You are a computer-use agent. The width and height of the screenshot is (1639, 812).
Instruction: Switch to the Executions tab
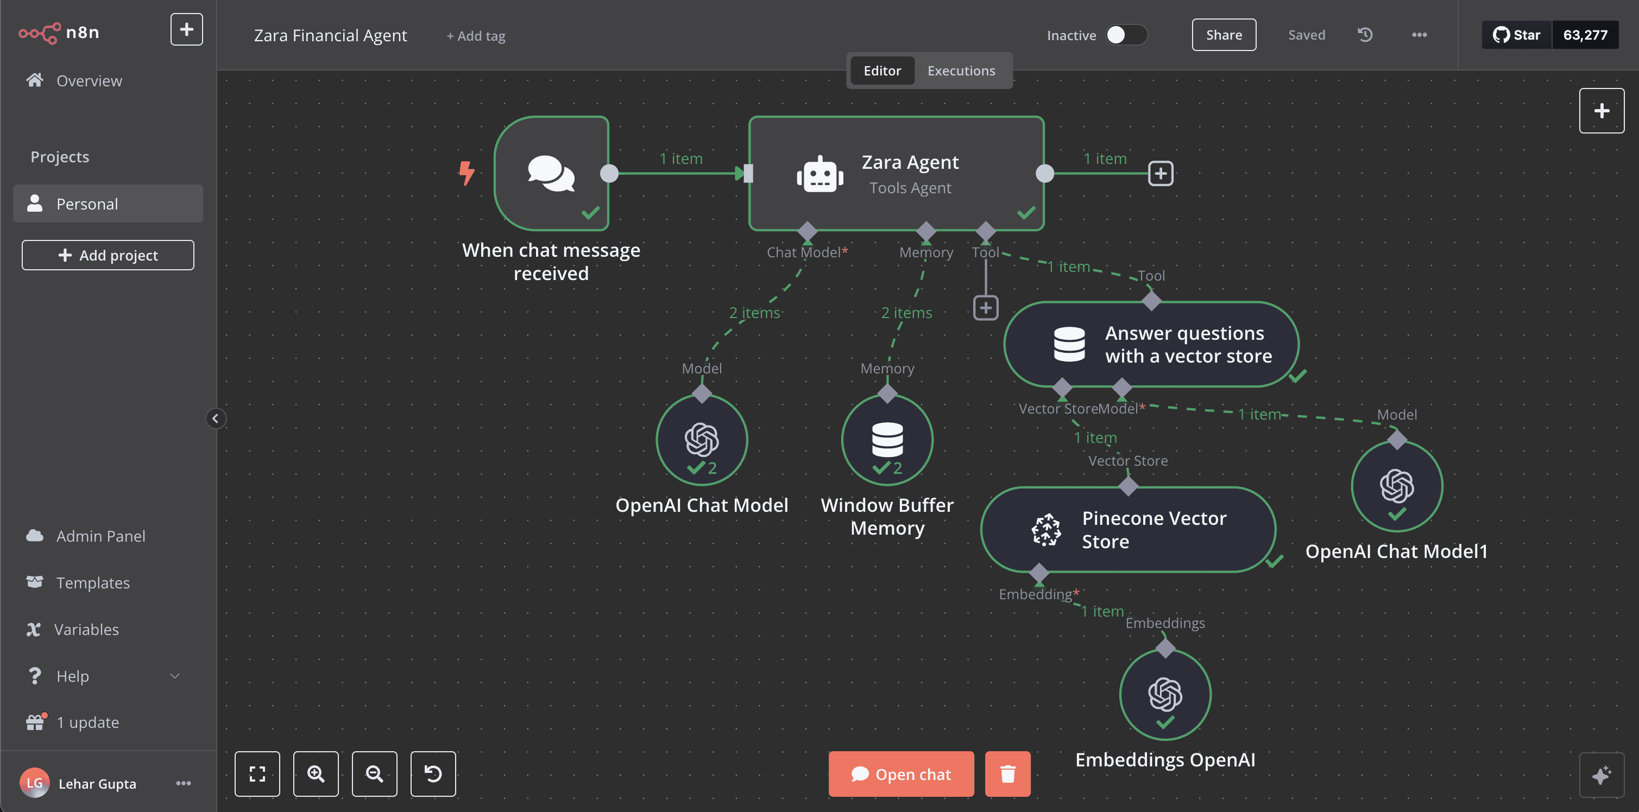coord(961,71)
